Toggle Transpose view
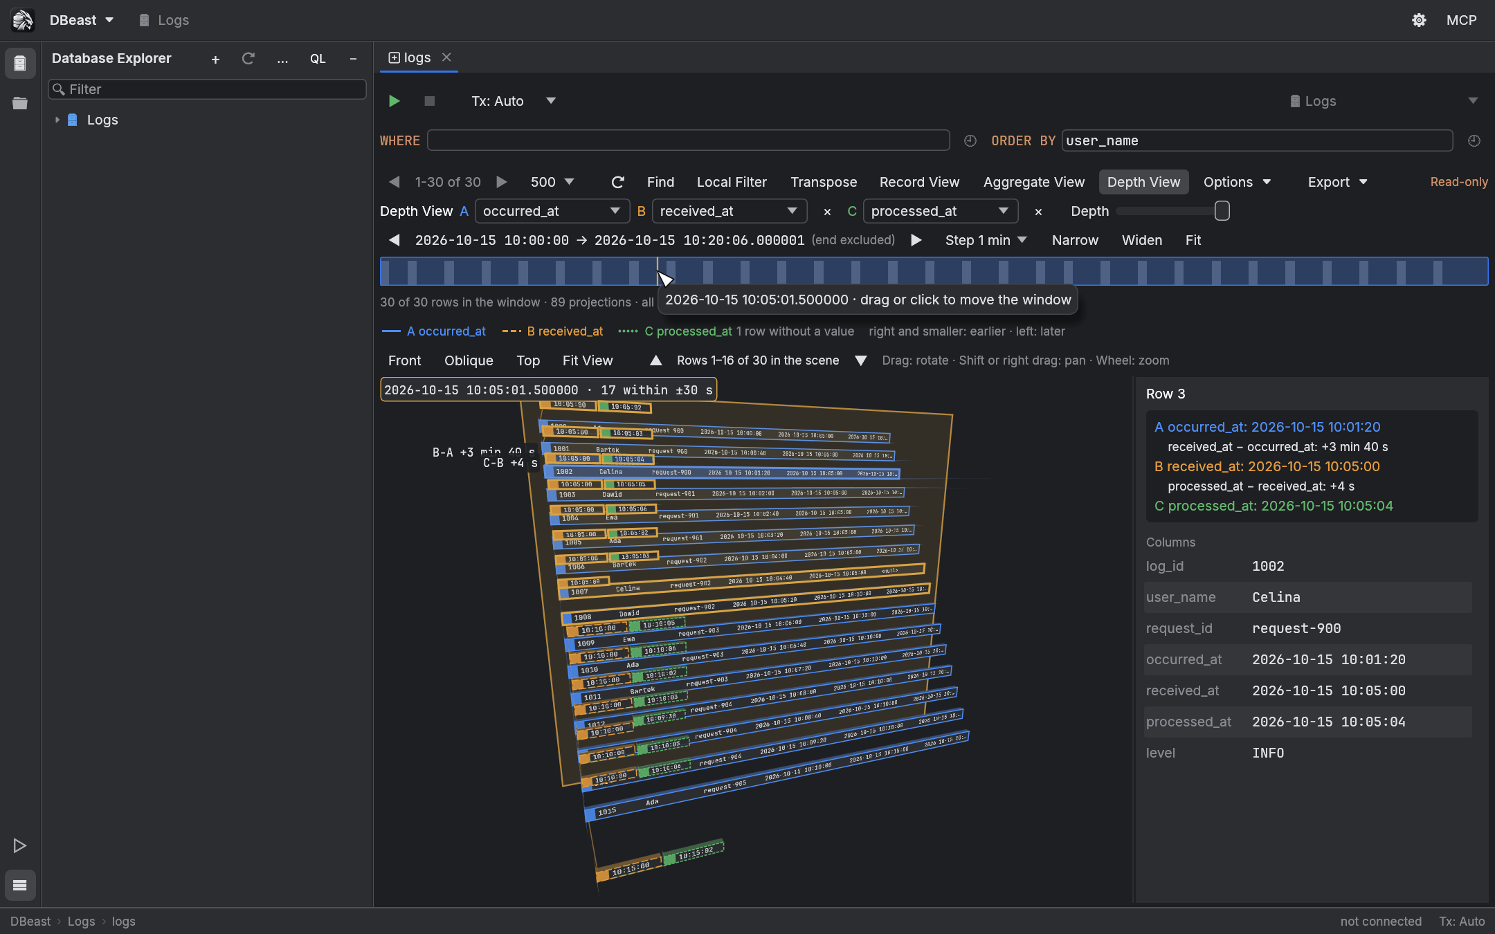The height and width of the screenshot is (934, 1495). (x=824, y=182)
